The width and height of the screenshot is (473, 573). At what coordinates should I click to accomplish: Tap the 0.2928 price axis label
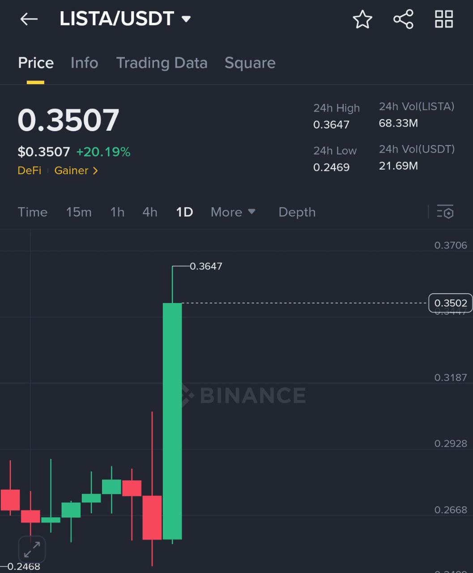pos(451,444)
